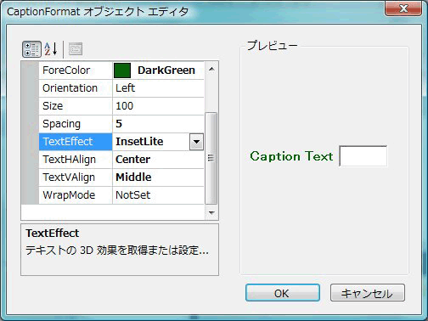Click the キャンセル button
Screen dimensions: 428x321
pyautogui.click(x=368, y=293)
